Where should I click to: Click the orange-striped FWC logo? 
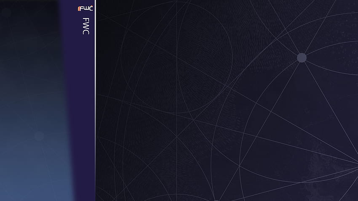(x=85, y=8)
